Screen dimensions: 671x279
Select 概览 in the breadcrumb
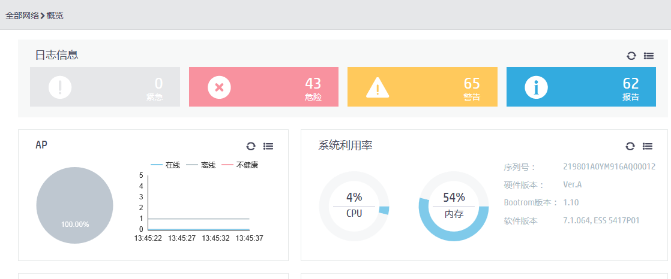pos(55,16)
